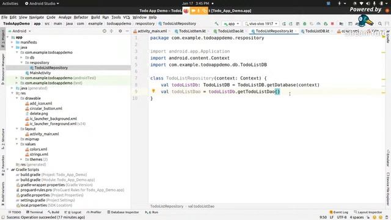Click the LF line separator in status bar
391x220 pixels.
[332, 218]
